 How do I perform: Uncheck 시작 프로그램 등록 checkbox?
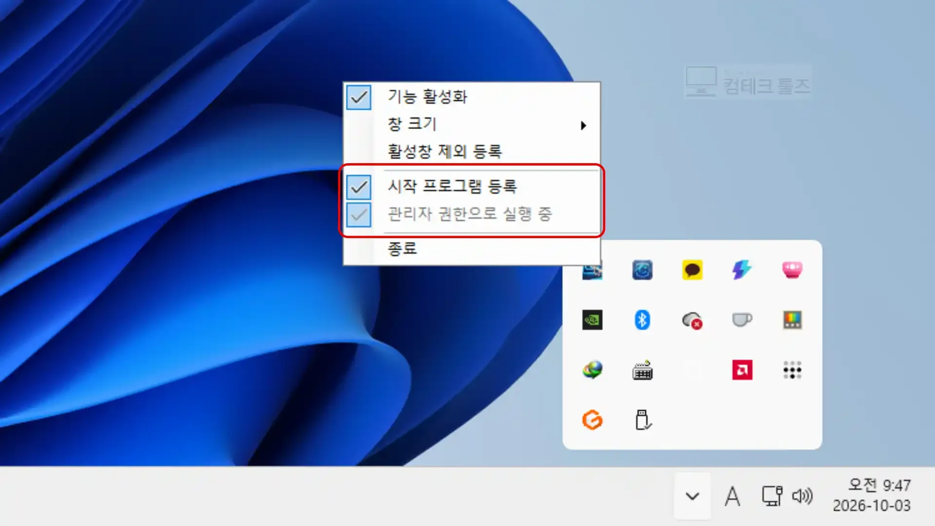pos(359,187)
